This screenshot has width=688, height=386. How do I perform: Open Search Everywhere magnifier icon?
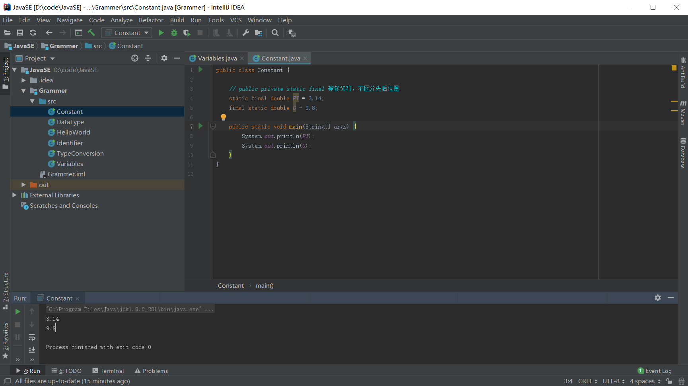coord(275,33)
